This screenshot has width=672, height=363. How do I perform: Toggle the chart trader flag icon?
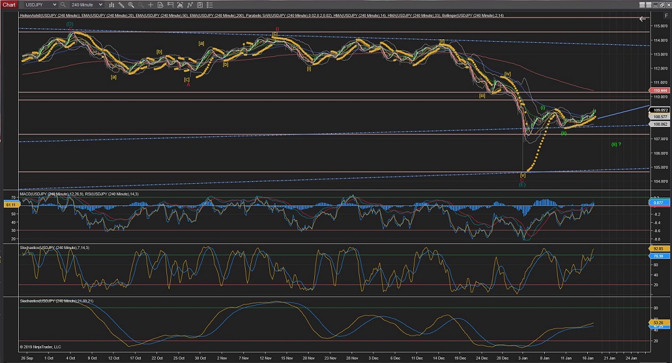click(x=170, y=5)
